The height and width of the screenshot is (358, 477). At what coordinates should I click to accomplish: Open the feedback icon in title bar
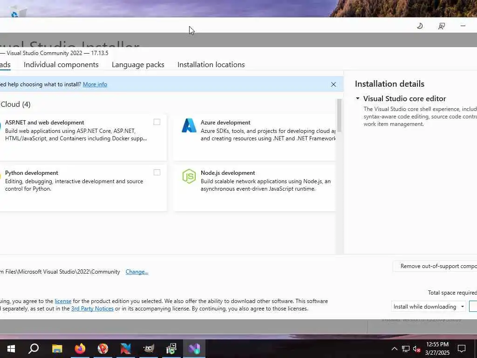pos(442,26)
